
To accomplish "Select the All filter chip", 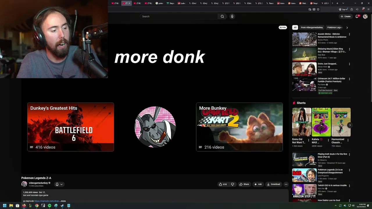I will pyautogui.click(x=295, y=28).
